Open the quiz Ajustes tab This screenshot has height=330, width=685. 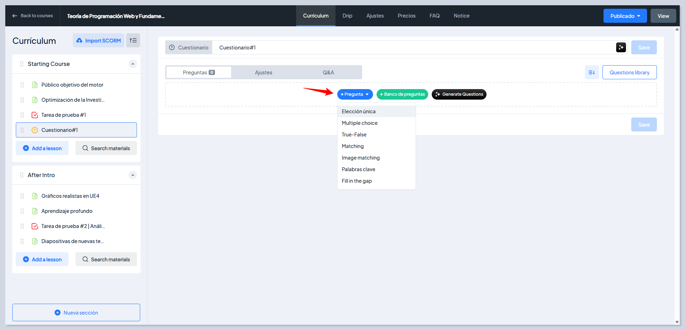click(263, 73)
